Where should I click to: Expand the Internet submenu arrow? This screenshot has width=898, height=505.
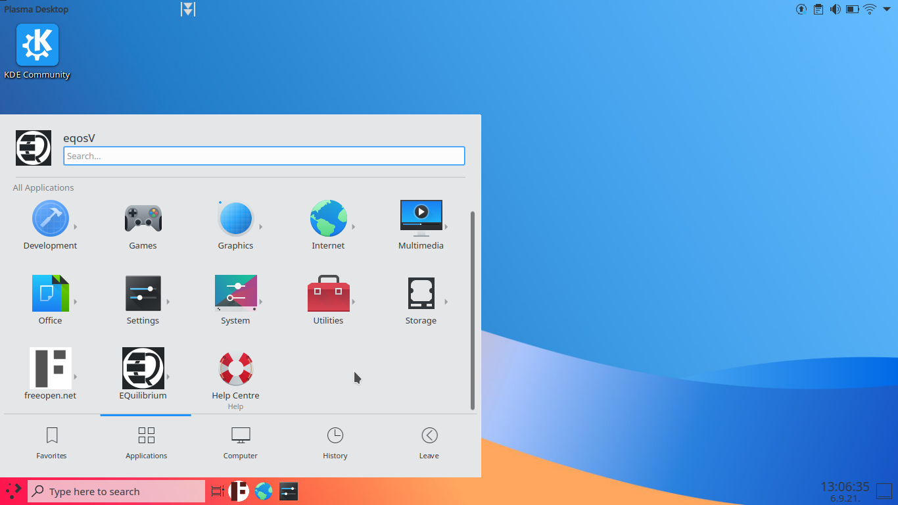(354, 227)
